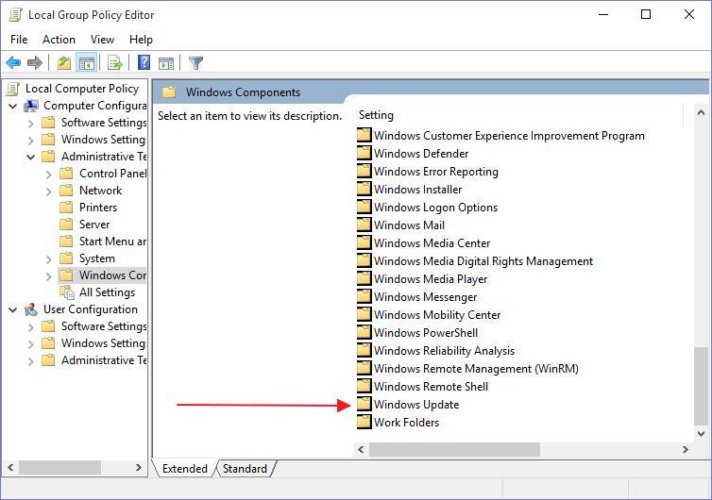Toggle Show/Hide Action Pane icon
This screenshot has width=712, height=500.
click(166, 63)
